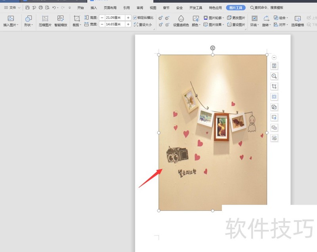Decrease picture brightness using the sun-minus icon
Image resolution: width=317 pixels, height=252 pixels.
(167, 25)
